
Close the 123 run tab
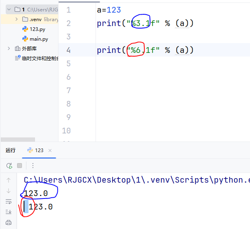pos(50,150)
